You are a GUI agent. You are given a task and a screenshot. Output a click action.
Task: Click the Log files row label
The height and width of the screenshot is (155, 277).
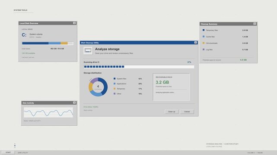click(209, 50)
